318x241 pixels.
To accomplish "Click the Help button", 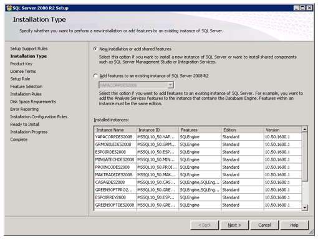I will pos(294,225).
